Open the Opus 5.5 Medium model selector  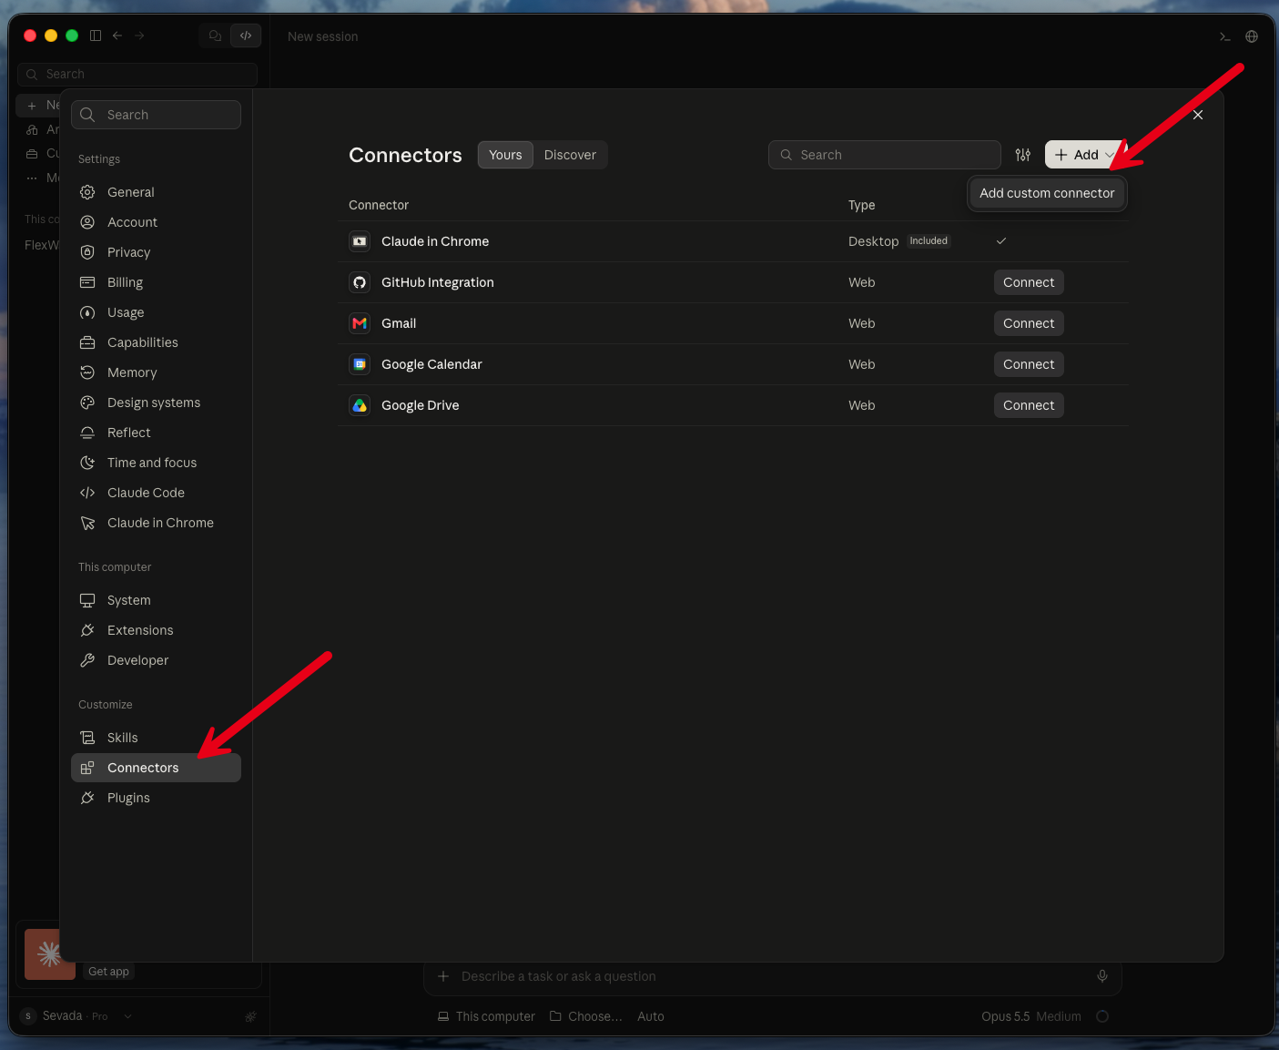pos(1031,1016)
